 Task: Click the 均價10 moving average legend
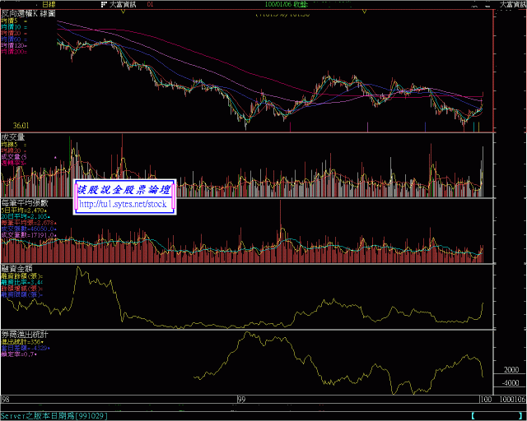[x=14, y=27]
